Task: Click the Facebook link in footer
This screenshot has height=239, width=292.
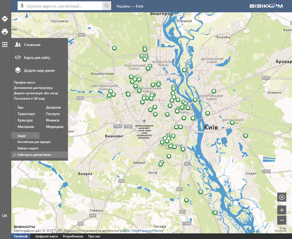Action: pos(21,236)
